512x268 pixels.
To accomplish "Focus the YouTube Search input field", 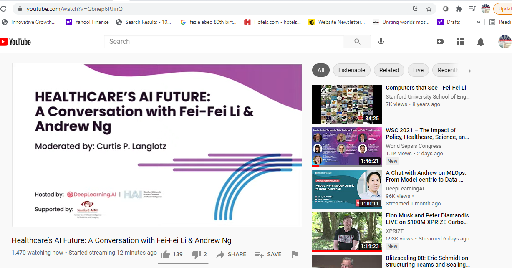I will point(224,42).
